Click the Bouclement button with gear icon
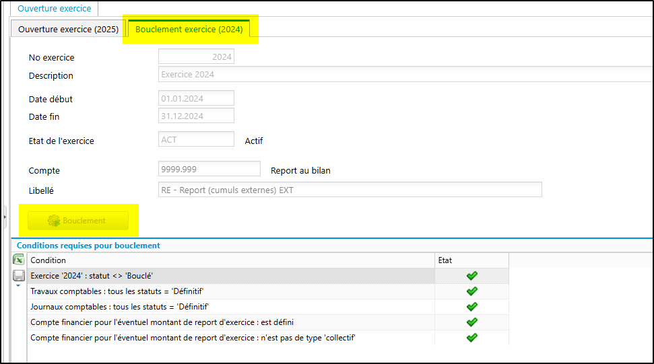Viewport: 654px width, 364px height. (78, 221)
